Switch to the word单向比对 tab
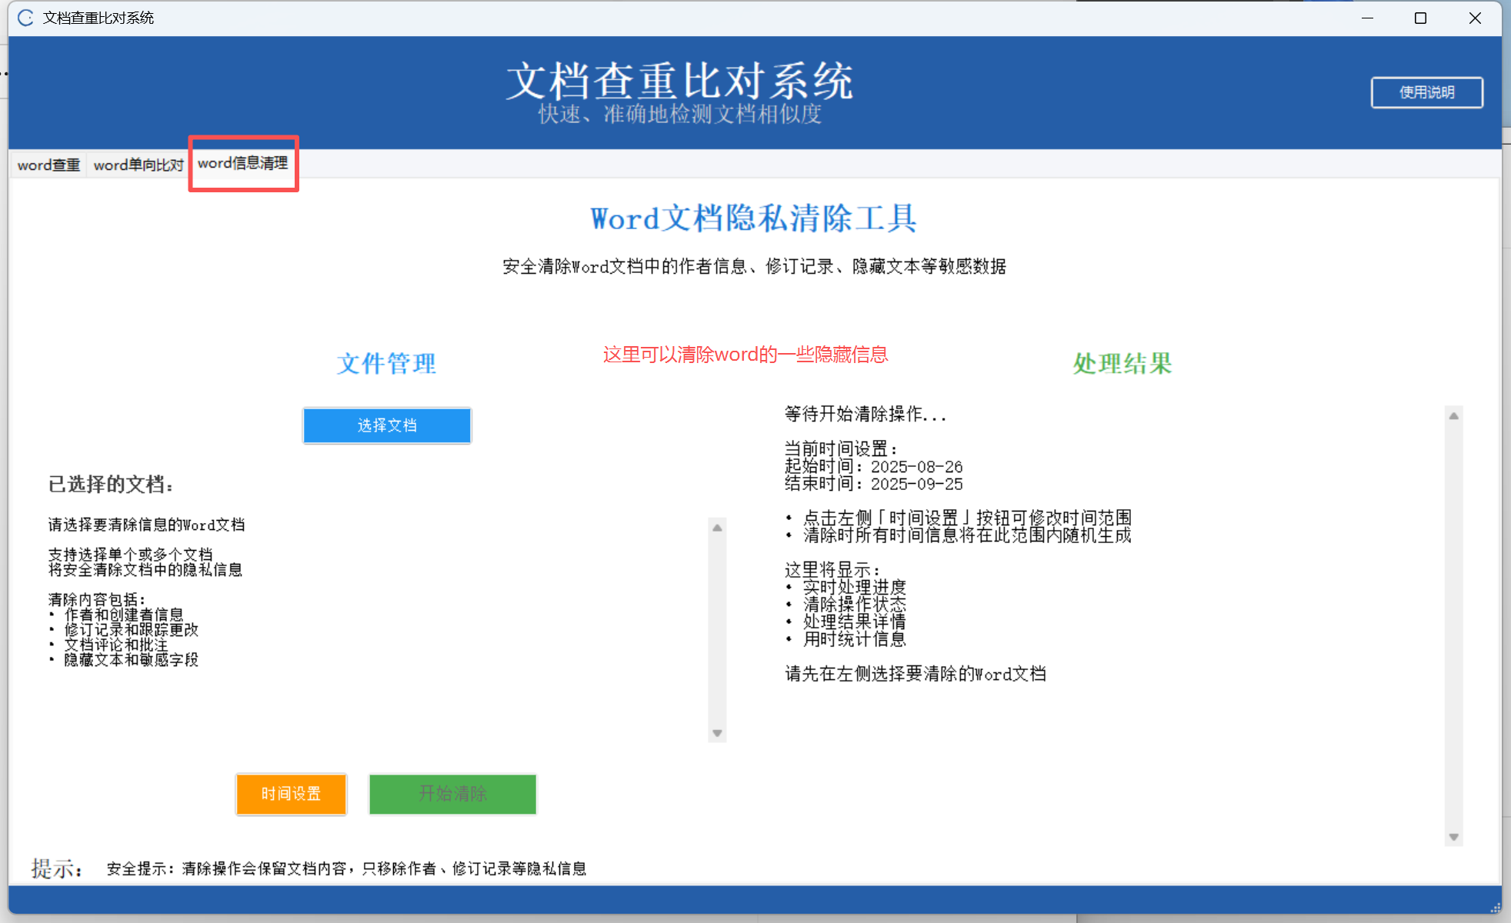The image size is (1511, 923). pos(138,165)
